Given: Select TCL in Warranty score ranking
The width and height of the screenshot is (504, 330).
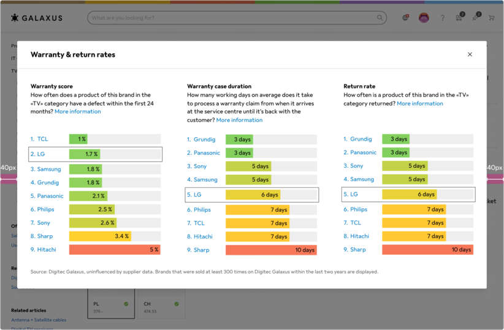Looking at the screenshot, I should 42,139.
